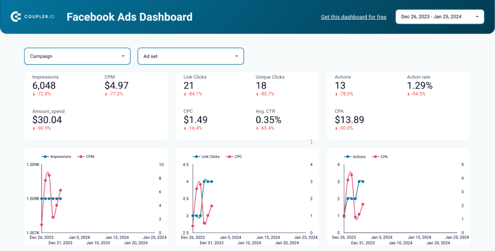
Task: Toggle the Impressions legend entry
Action: pos(56,156)
